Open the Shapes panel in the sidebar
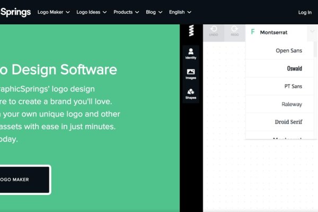This screenshot has height=212, width=318. [191, 94]
